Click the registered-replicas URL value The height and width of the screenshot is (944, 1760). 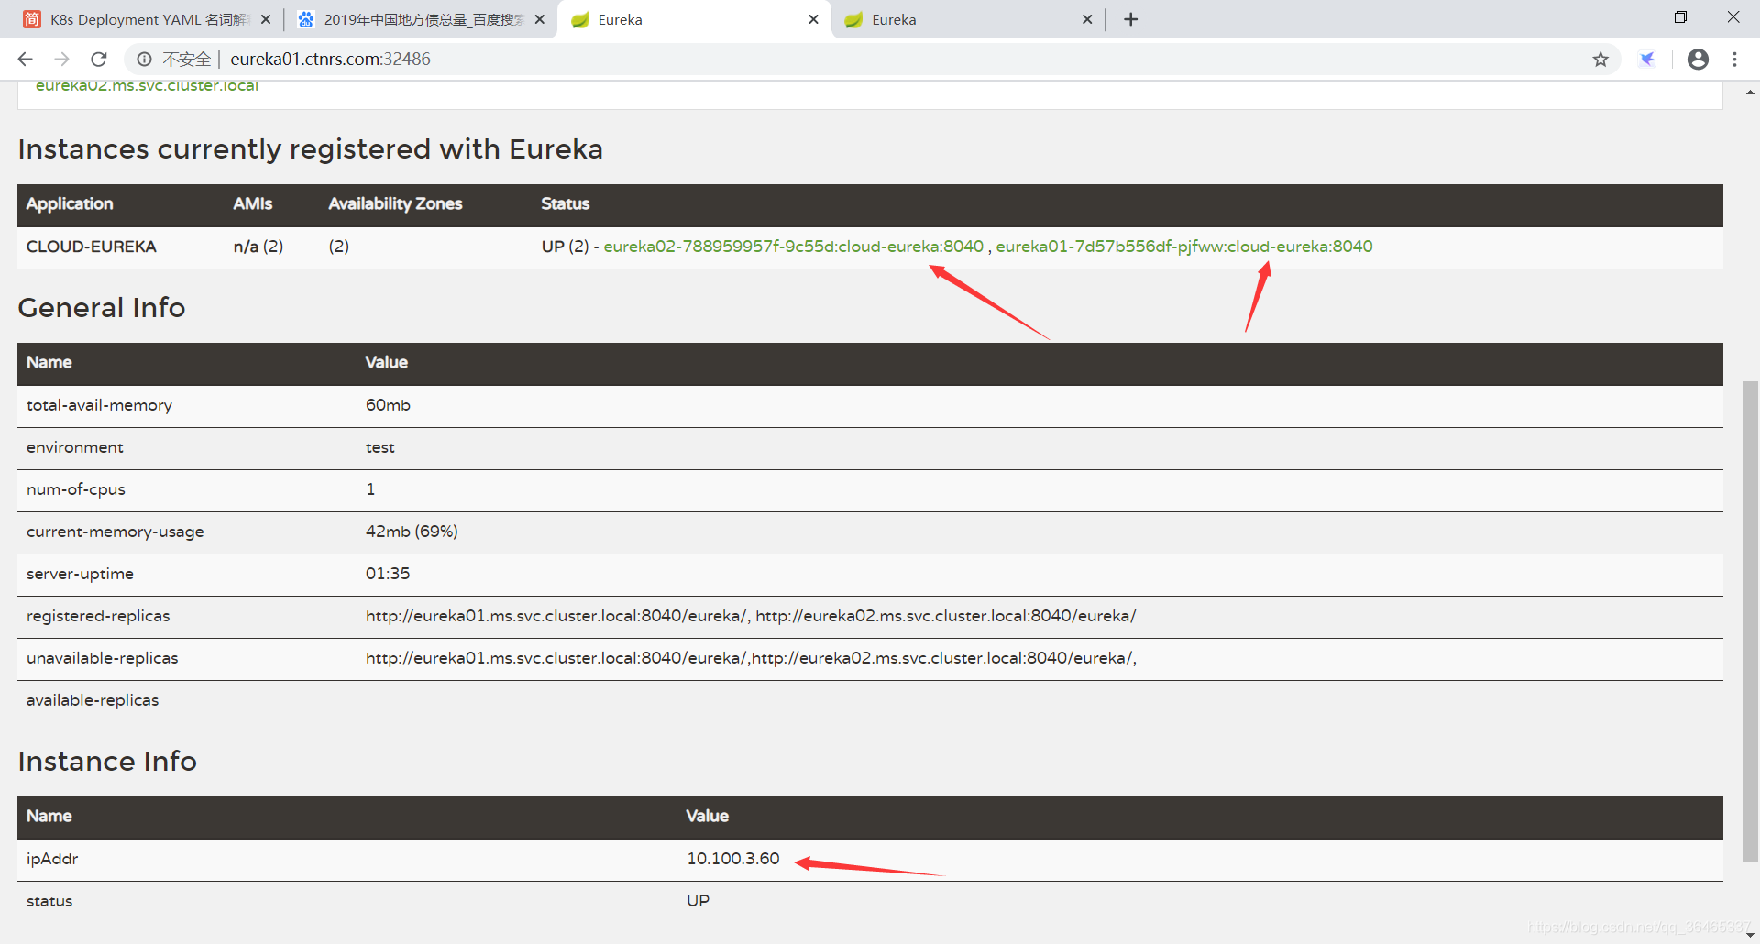(x=751, y=616)
